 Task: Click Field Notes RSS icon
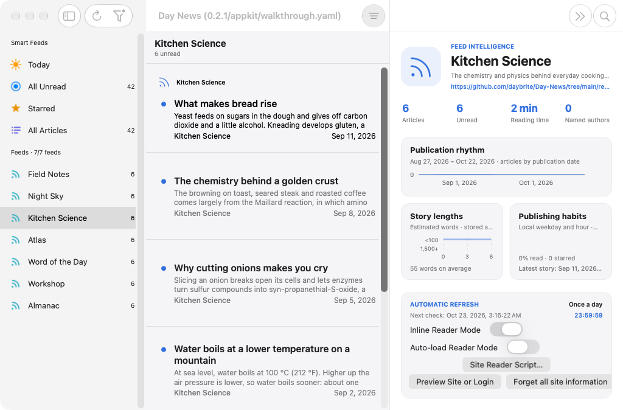15,175
